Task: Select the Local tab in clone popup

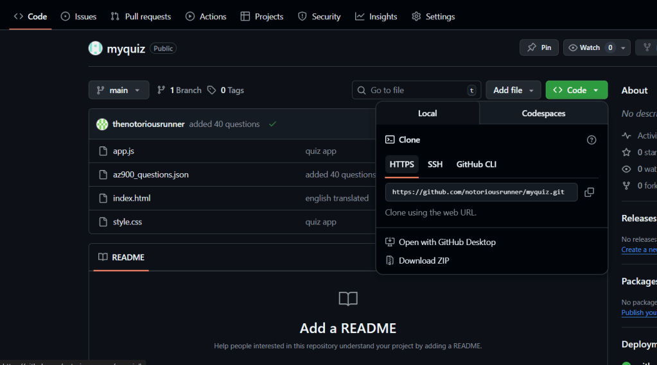Action: [x=427, y=114]
